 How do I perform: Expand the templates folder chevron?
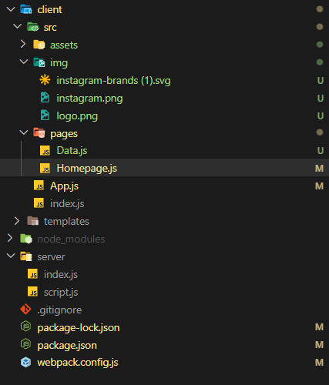pos(17,221)
